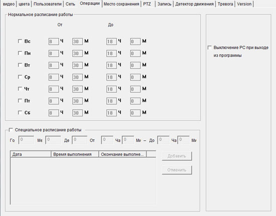Click the Вс end hour field
Image resolution: width=276 pixels, height=216 pixels.
click(x=111, y=42)
